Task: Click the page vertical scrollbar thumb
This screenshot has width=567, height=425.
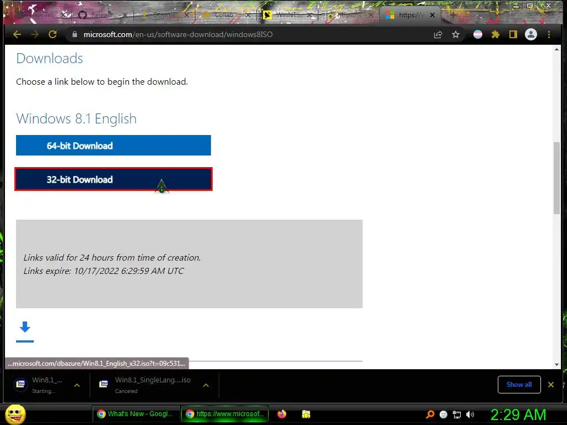Action: 556,179
